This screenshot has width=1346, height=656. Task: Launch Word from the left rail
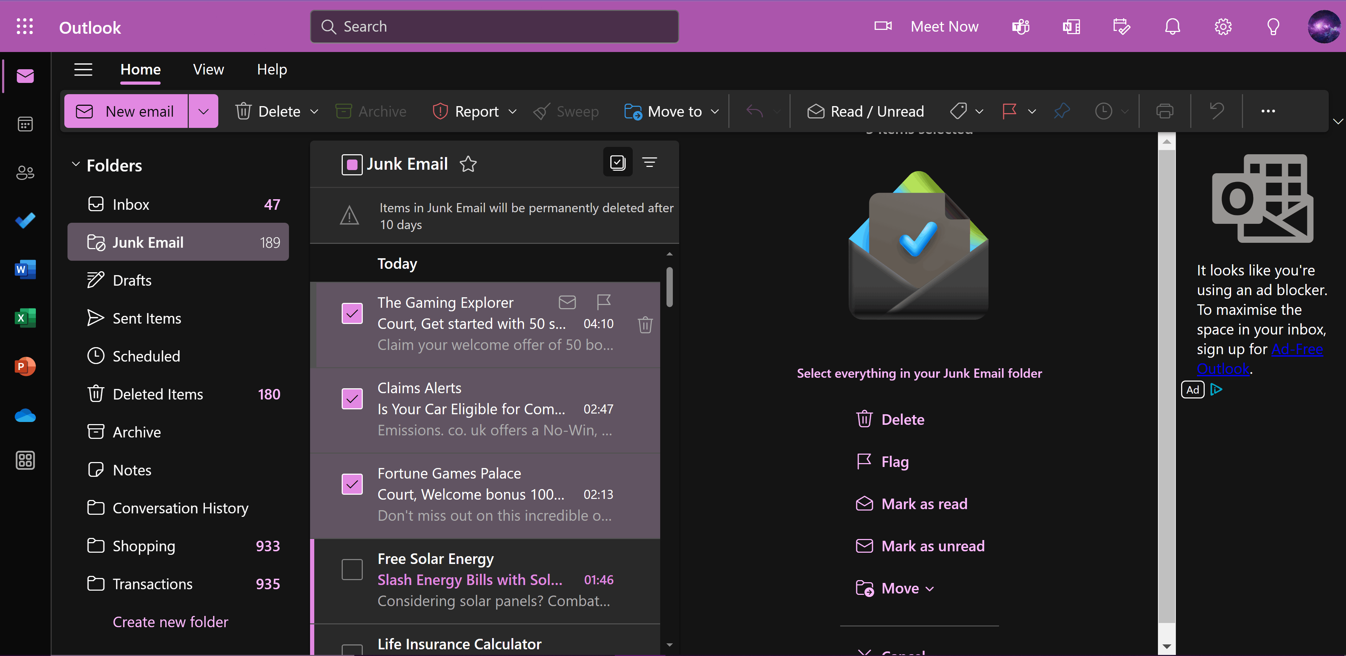[x=25, y=269]
